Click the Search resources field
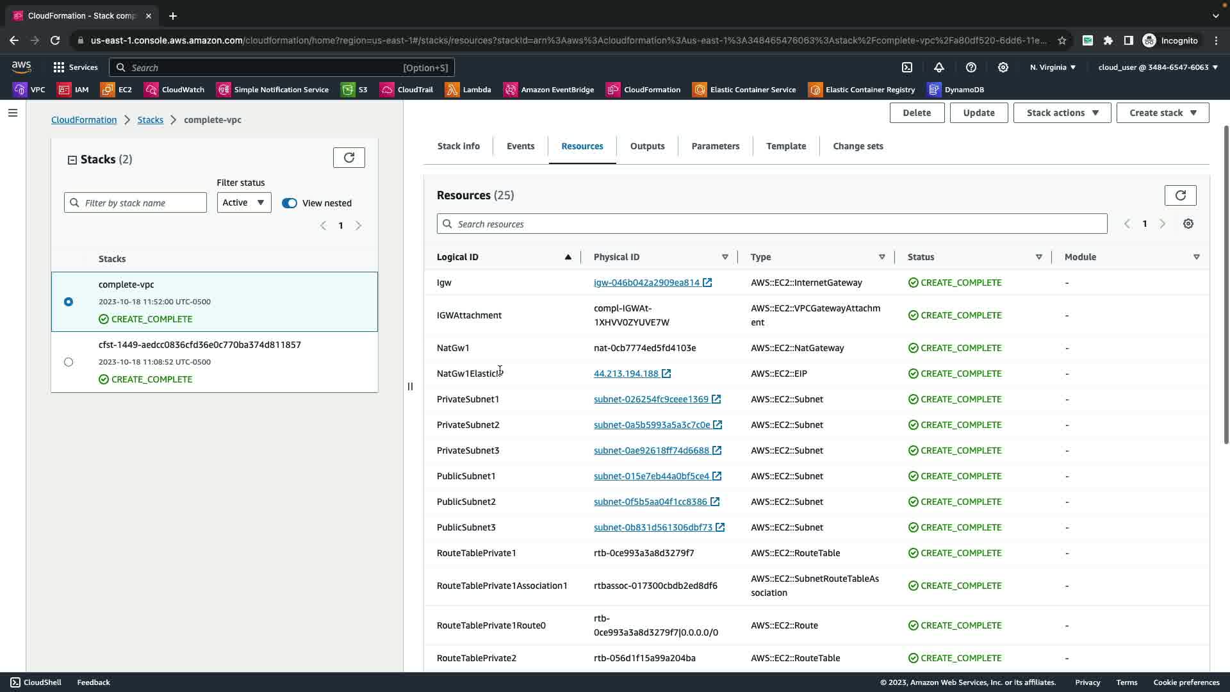This screenshot has height=692, width=1230. pyautogui.click(x=771, y=224)
